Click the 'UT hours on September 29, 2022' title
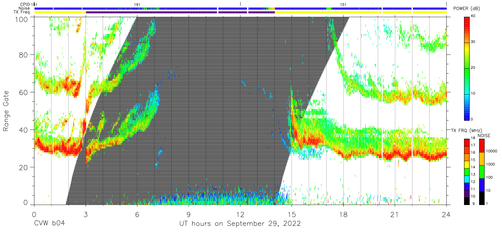502x232 pixels. pos(240,224)
